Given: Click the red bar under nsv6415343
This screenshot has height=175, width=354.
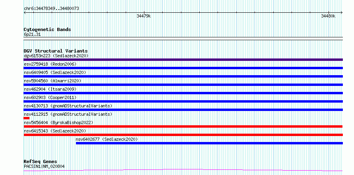Looking at the screenshot, I should 183,135.
